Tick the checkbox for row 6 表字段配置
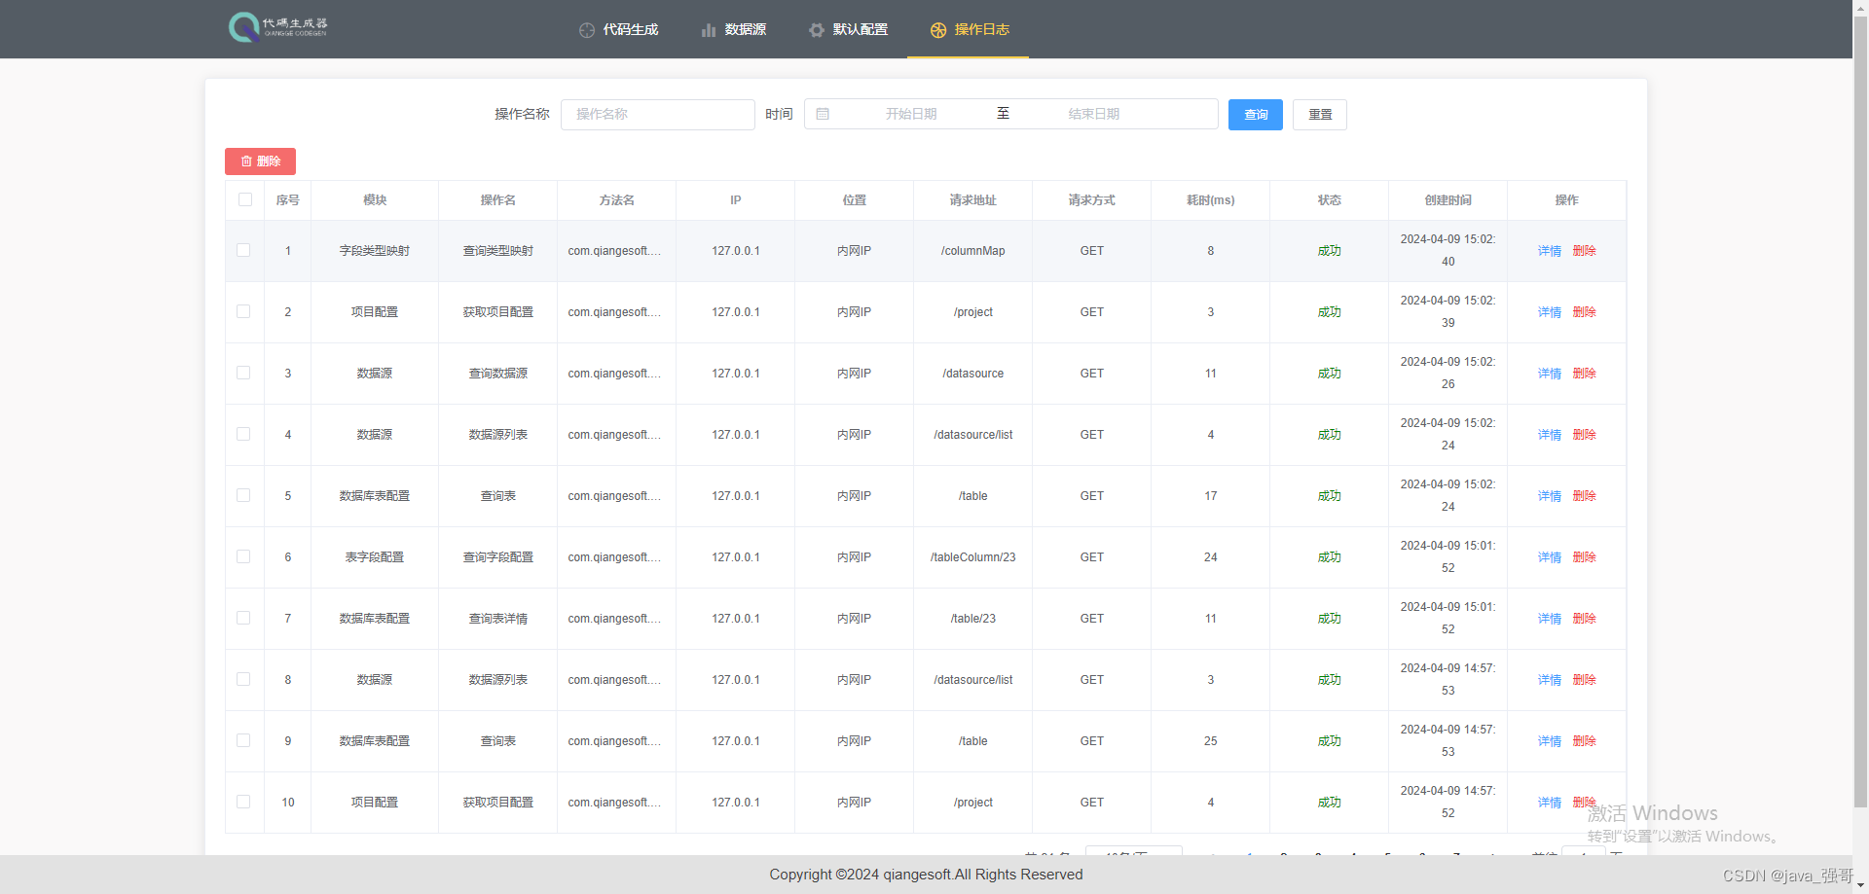This screenshot has height=894, width=1869. [243, 556]
